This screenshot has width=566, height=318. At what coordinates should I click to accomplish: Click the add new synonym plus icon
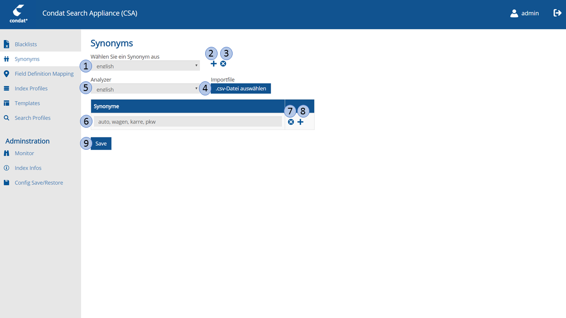point(214,64)
